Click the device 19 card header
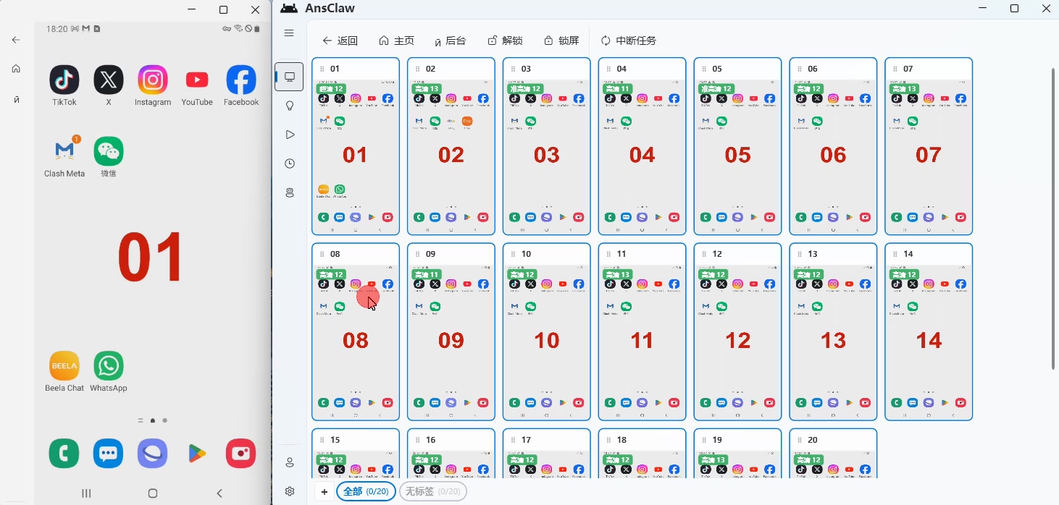This screenshot has width=1059, height=505. tap(738, 440)
